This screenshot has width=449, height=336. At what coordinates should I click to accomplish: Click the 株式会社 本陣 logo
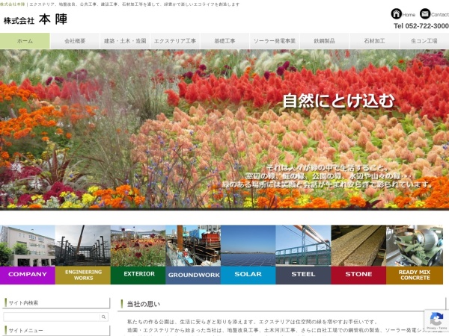[35, 19]
